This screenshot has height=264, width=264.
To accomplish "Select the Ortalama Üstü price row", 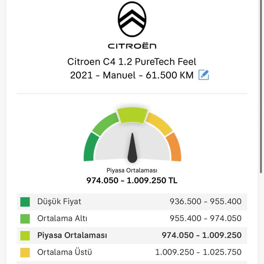I will [x=132, y=252].
